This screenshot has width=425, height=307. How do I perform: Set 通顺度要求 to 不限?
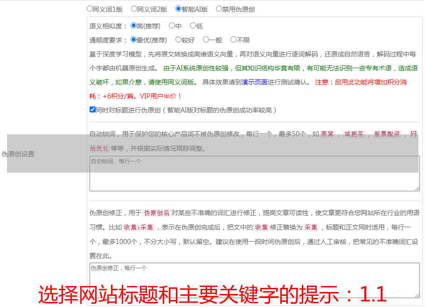[233, 40]
